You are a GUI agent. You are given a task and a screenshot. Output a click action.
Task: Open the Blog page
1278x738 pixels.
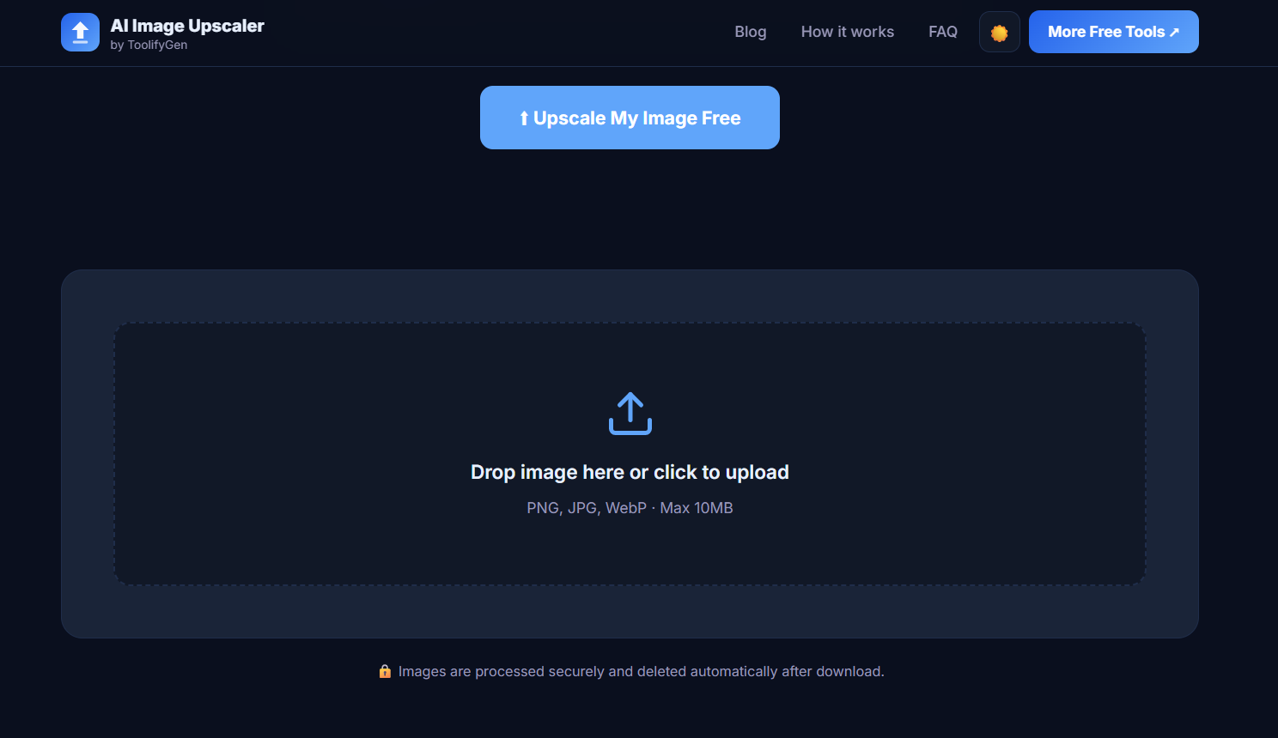[x=750, y=32]
